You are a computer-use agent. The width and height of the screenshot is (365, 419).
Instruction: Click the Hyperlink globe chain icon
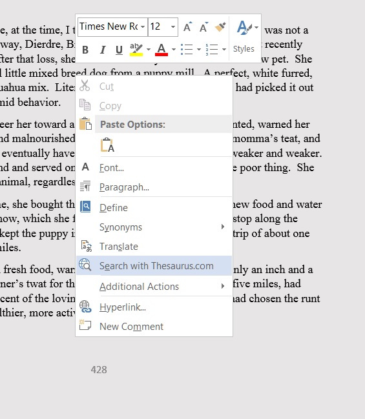pyautogui.click(x=85, y=306)
